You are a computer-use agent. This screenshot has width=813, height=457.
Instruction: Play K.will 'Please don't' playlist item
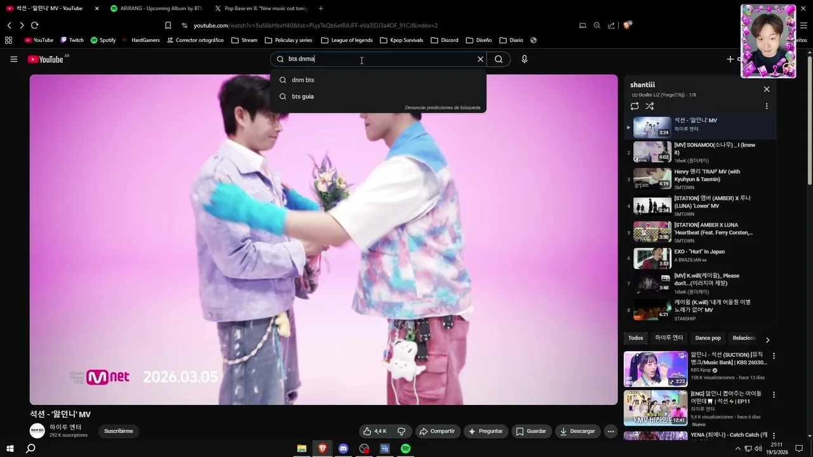click(700, 284)
